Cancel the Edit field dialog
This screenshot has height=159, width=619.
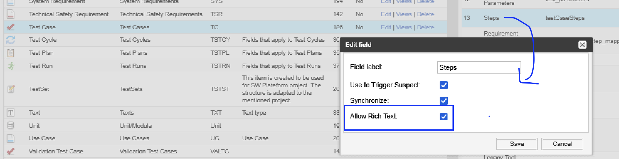point(562,144)
